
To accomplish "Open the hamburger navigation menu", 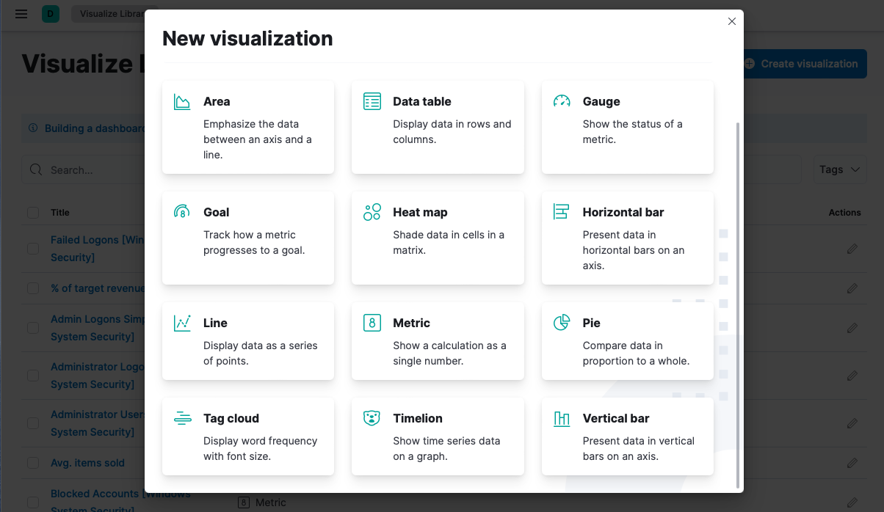I will coord(21,14).
